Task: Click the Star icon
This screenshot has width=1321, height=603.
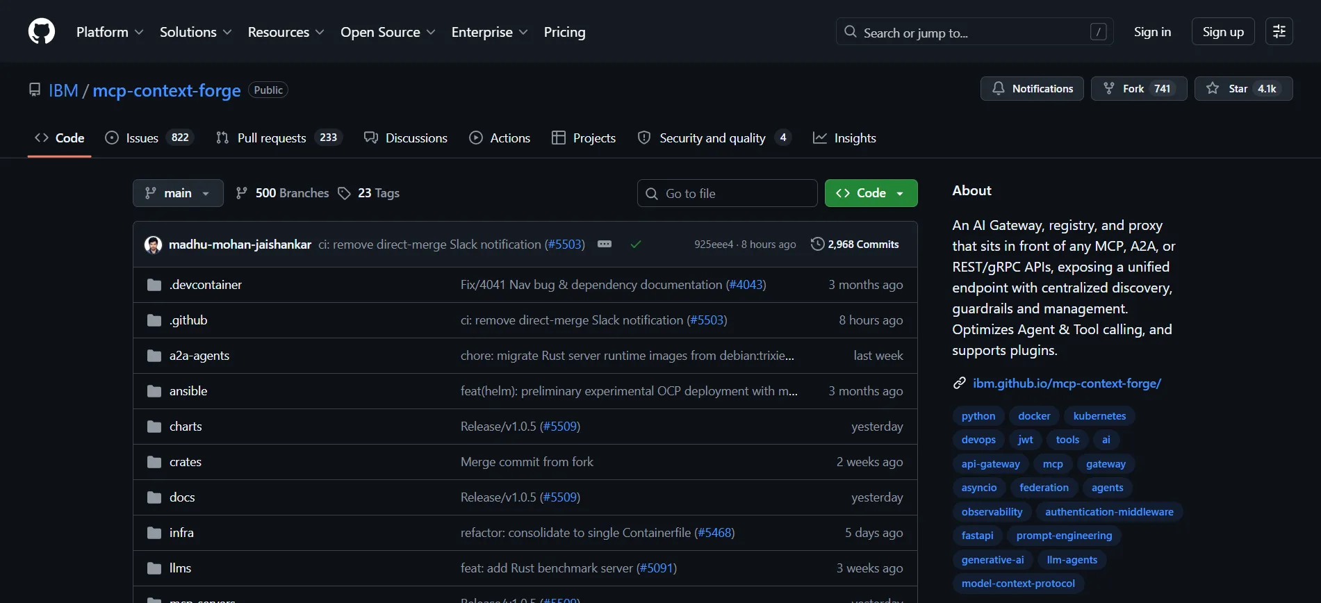Action: click(1213, 88)
